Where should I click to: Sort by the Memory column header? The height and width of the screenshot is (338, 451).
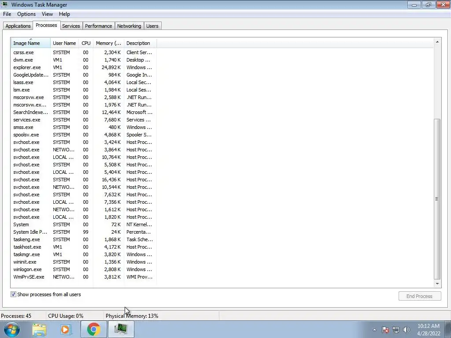[x=108, y=43]
